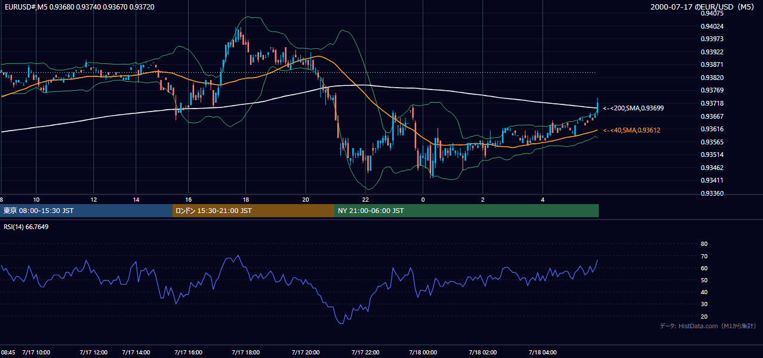This screenshot has width=763, height=358.
Task: Click price axis value 0.93565
Action: tap(712, 142)
